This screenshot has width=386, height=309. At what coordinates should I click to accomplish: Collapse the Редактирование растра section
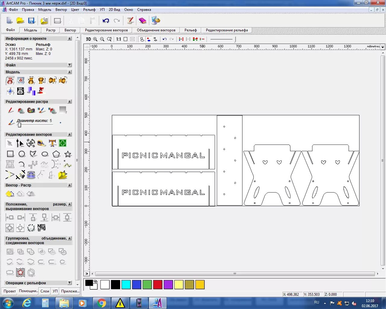coord(70,101)
